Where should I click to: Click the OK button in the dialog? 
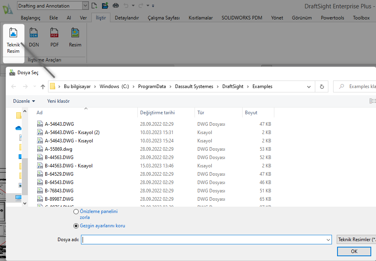click(354, 251)
